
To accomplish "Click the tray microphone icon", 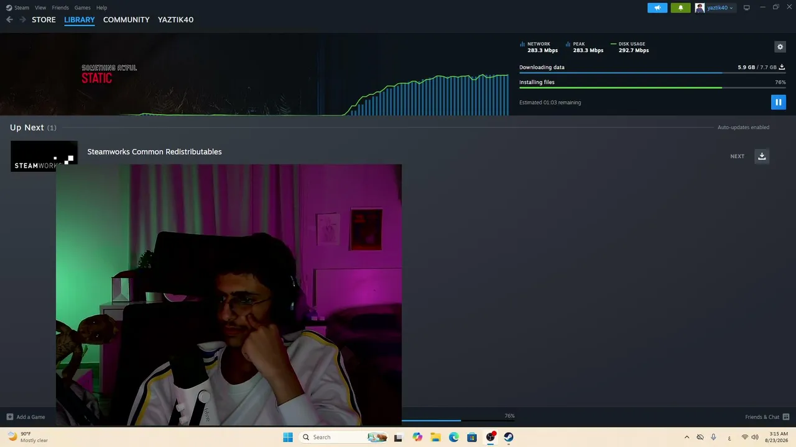I will click(713, 437).
